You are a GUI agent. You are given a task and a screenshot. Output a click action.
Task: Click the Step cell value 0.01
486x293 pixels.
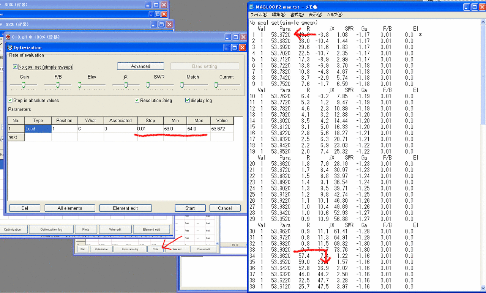point(150,129)
